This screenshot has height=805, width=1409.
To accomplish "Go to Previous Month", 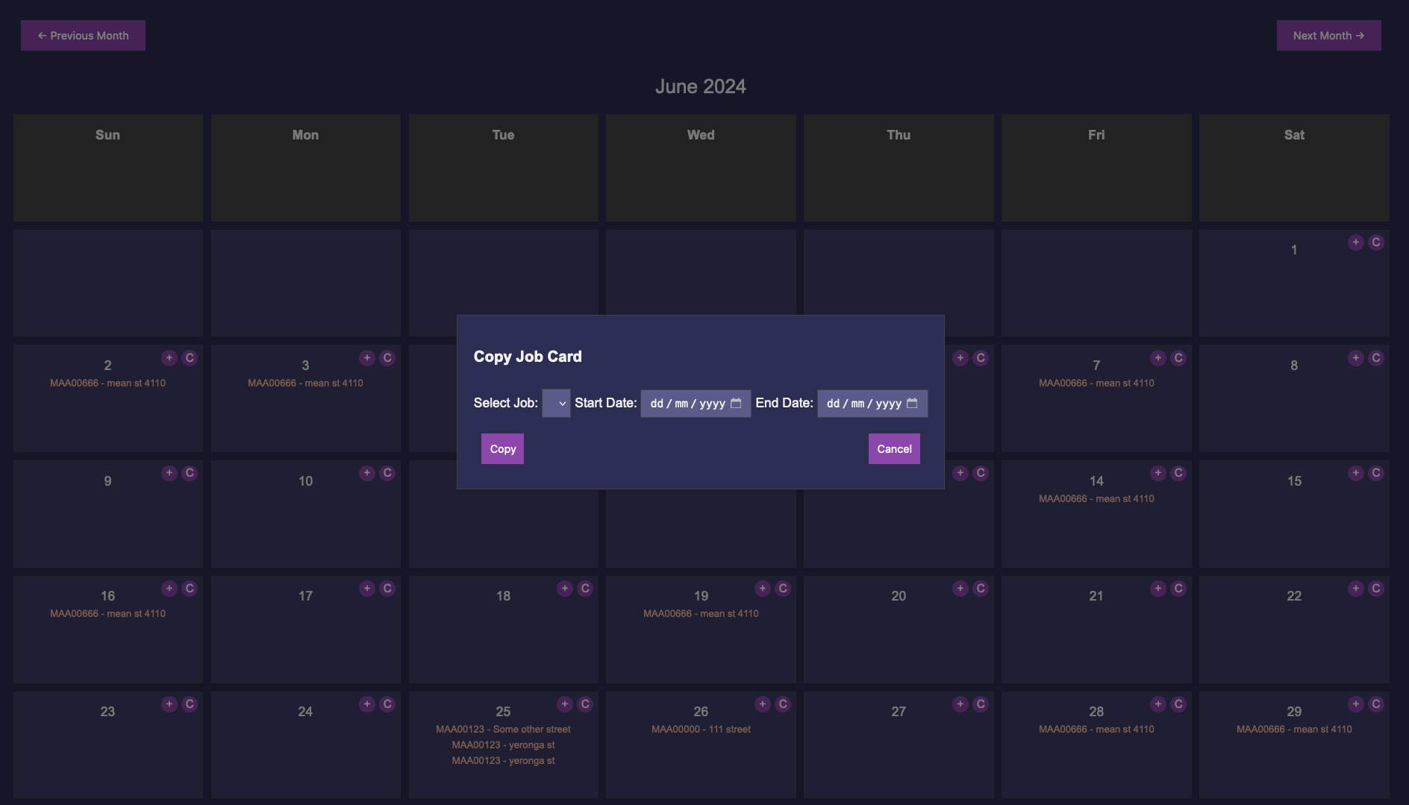I will tap(83, 36).
